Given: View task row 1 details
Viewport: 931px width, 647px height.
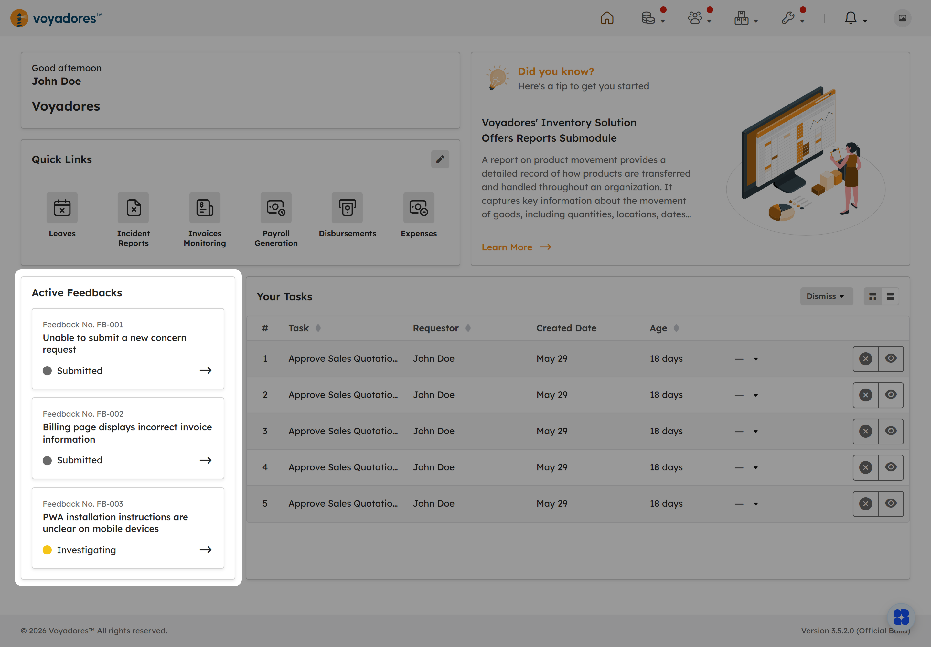Looking at the screenshot, I should tap(891, 359).
